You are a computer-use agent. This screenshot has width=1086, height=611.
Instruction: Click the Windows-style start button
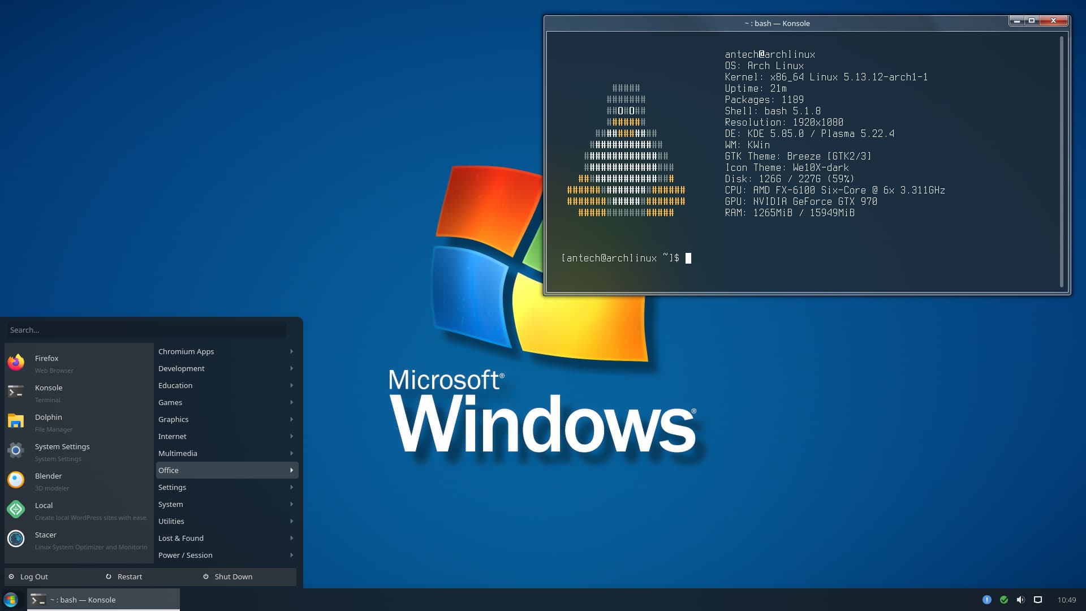click(11, 600)
